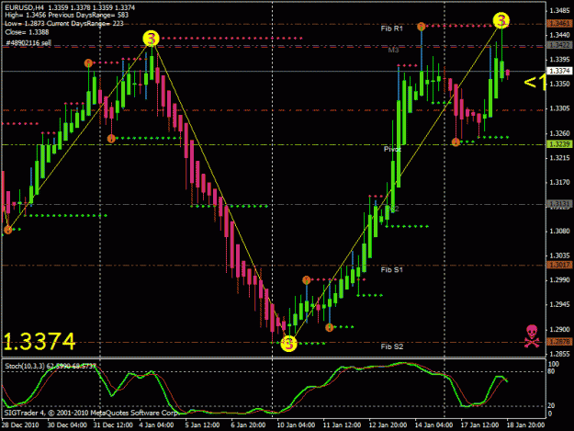Click the 1.3485 price axis label
Screen dimensions: 574x431
pyautogui.click(x=559, y=11)
